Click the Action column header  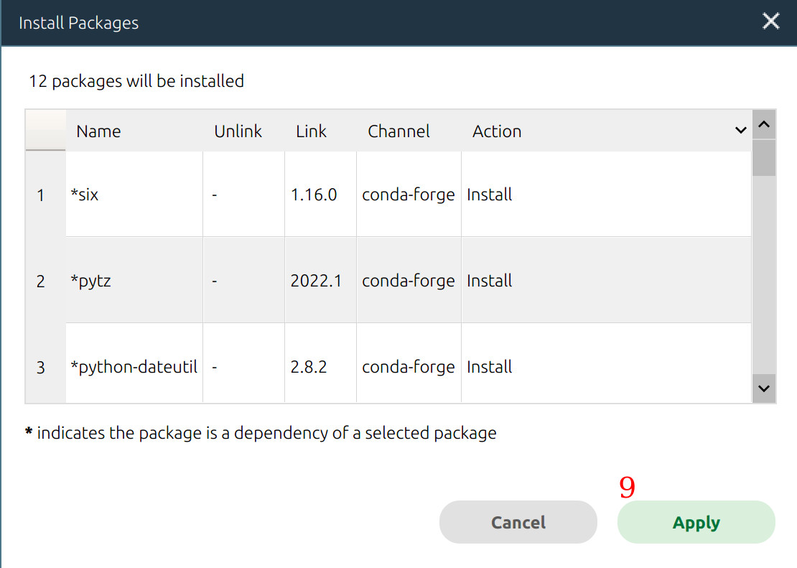(x=497, y=131)
